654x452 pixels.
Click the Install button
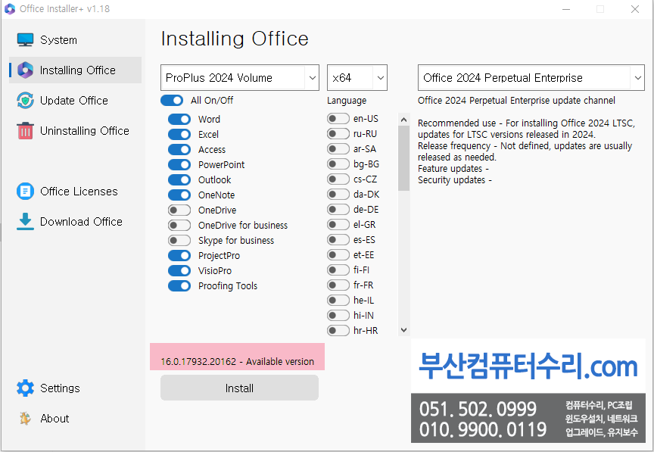pos(239,388)
